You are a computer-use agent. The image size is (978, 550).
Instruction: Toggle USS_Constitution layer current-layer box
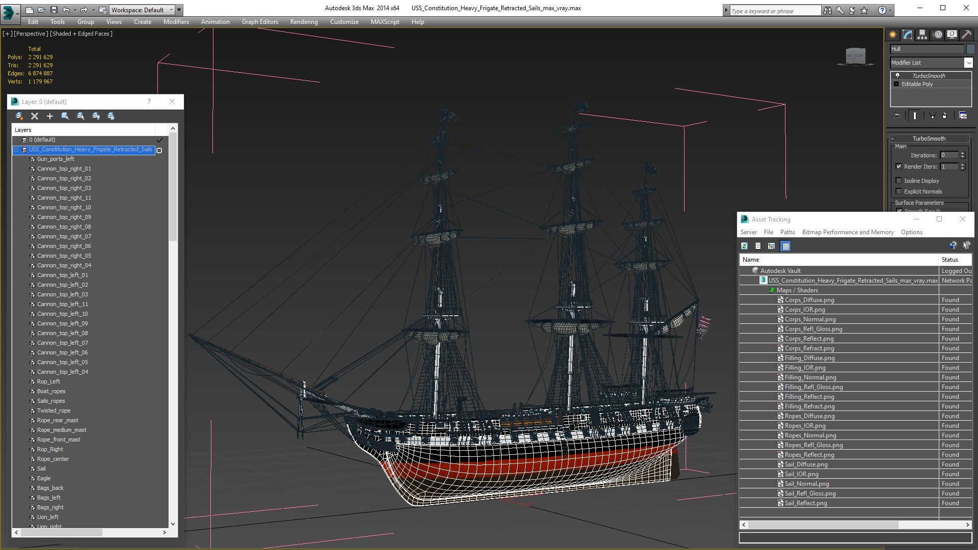[x=159, y=150]
